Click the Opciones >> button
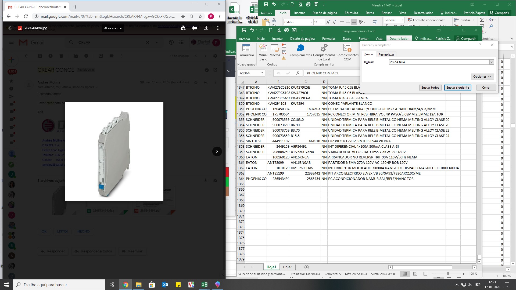The image size is (516, 290). point(482,77)
